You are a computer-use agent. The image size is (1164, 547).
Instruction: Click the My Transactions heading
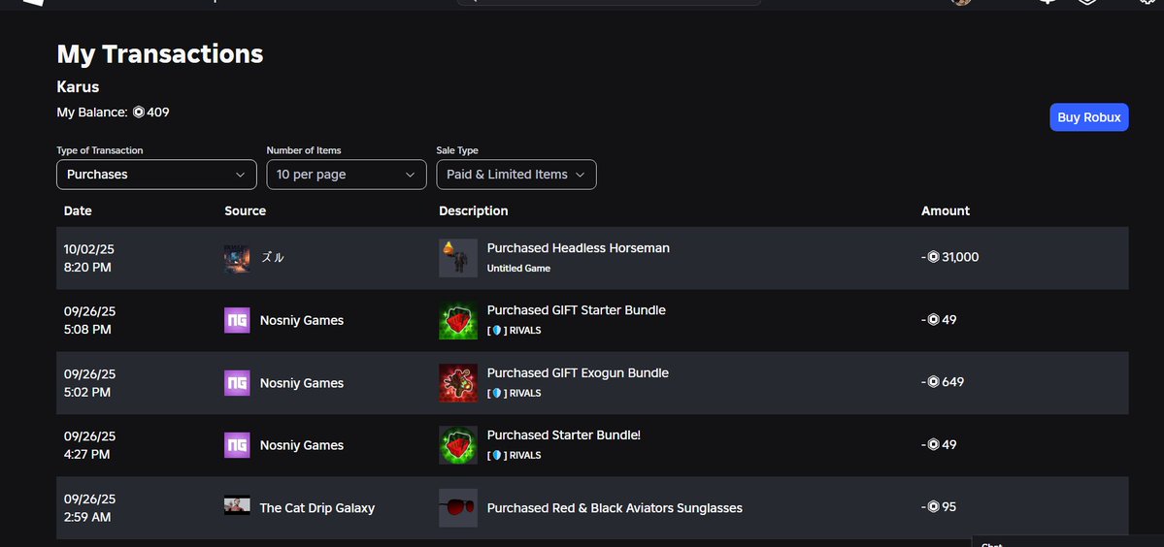point(159,54)
